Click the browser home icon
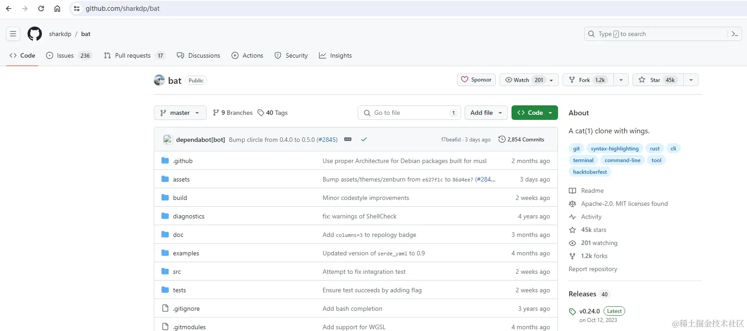 coord(57,9)
